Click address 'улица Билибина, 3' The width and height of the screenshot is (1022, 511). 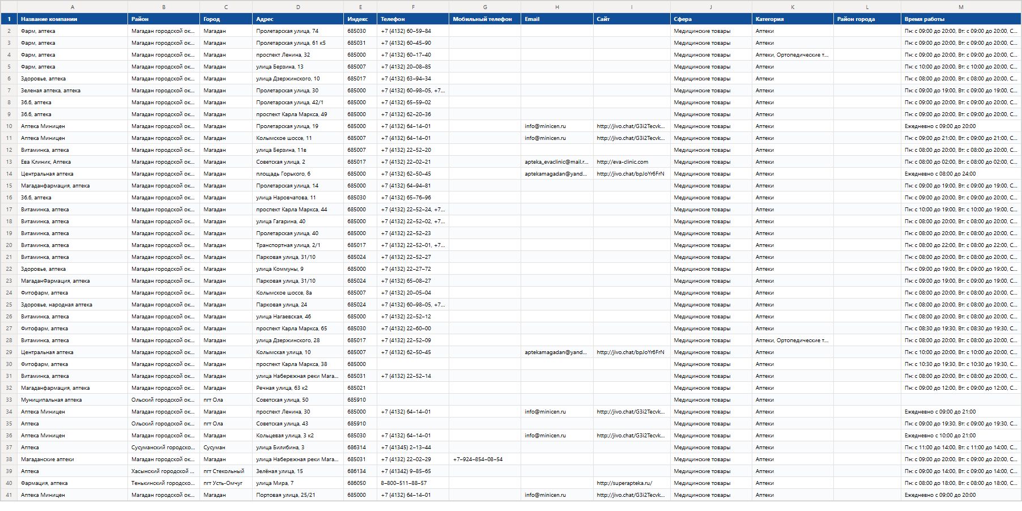(298, 448)
